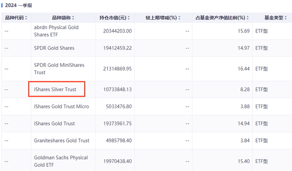Image resolution: width=292 pixels, height=171 pixels.
Task: Click ETF型 in iShares Silver Trust row
Action: (262, 89)
